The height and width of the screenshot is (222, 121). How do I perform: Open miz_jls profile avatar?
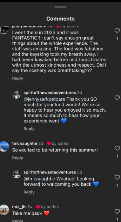click(4, 210)
